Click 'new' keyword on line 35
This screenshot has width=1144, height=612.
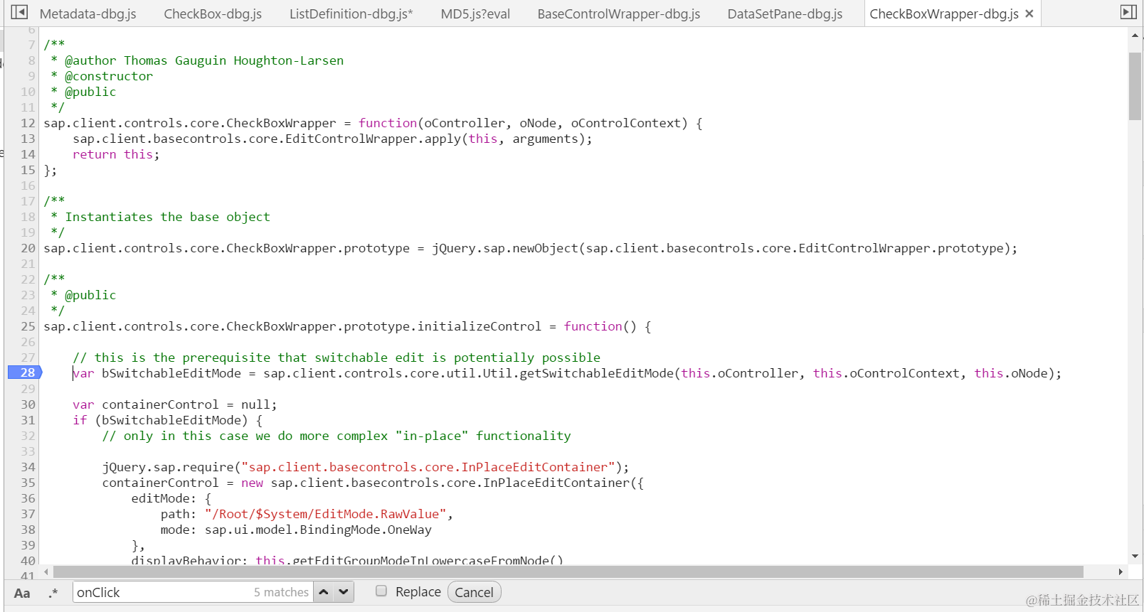click(252, 483)
